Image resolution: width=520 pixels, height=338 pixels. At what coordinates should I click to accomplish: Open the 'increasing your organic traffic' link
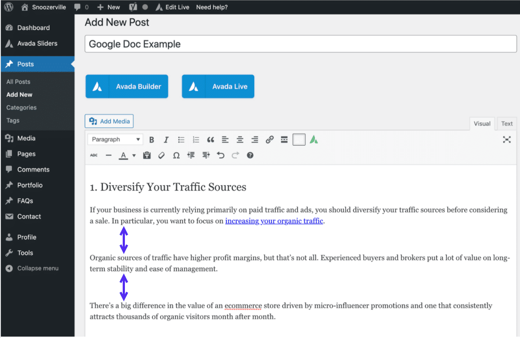click(x=274, y=221)
